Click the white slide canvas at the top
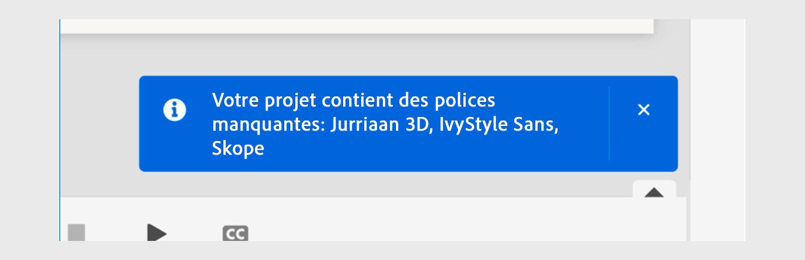Screen dimensions: 805x260 (x=352, y=26)
